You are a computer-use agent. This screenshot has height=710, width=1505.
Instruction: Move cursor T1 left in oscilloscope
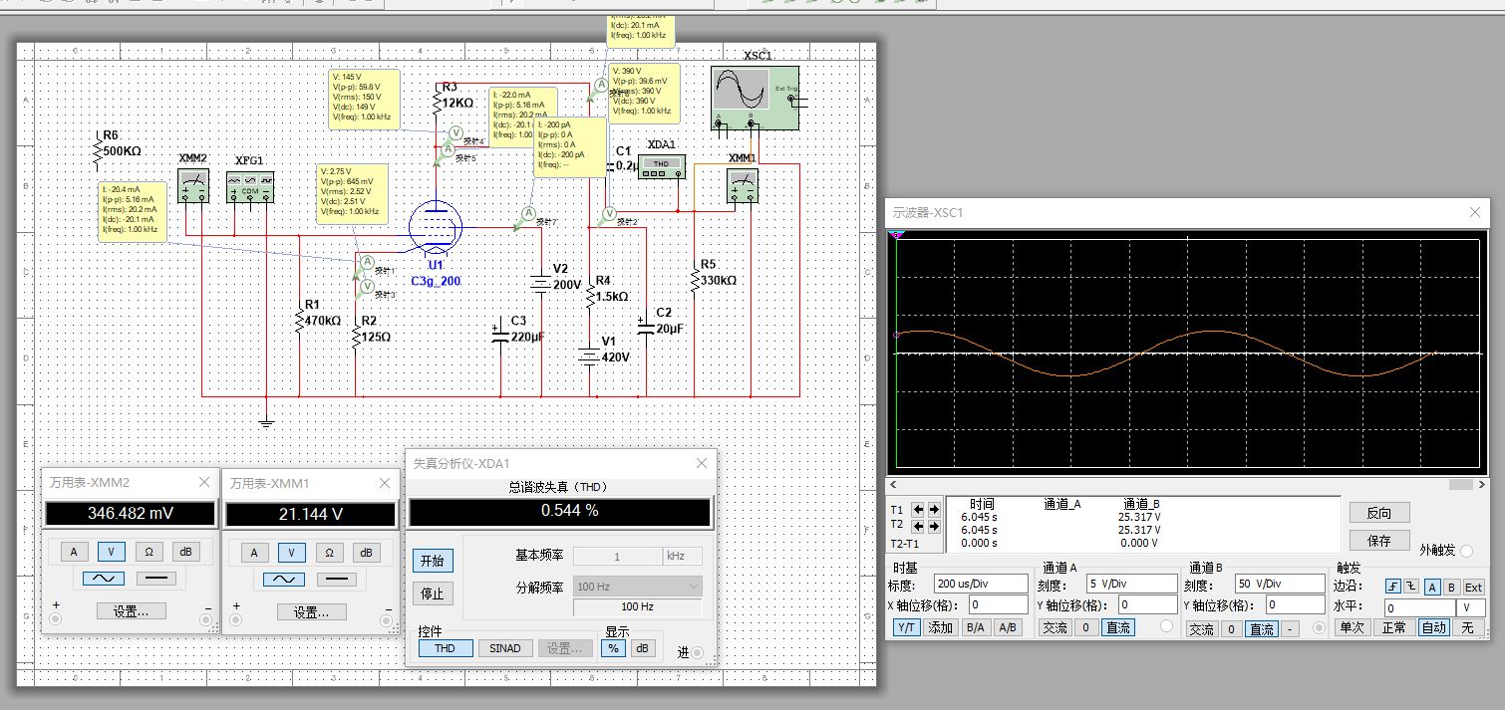click(919, 509)
